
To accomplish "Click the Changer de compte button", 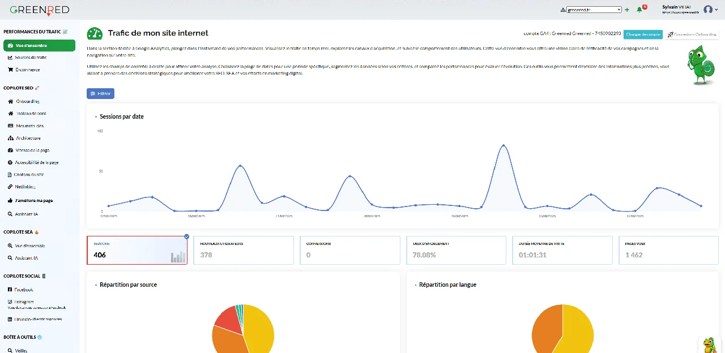I will (643, 35).
